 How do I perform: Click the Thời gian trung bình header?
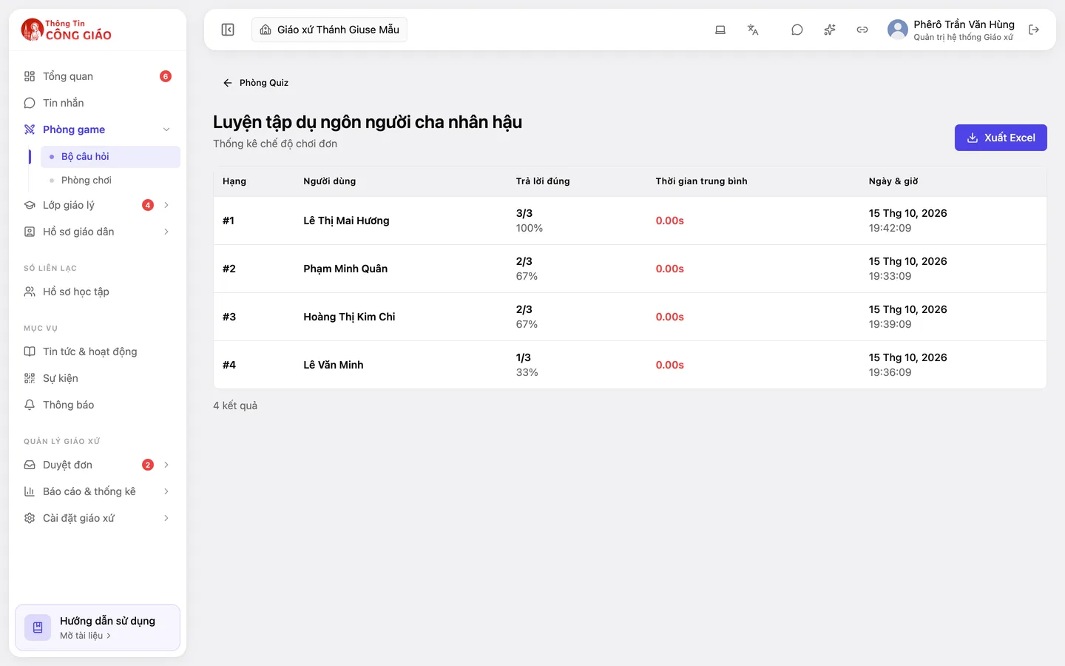click(701, 181)
